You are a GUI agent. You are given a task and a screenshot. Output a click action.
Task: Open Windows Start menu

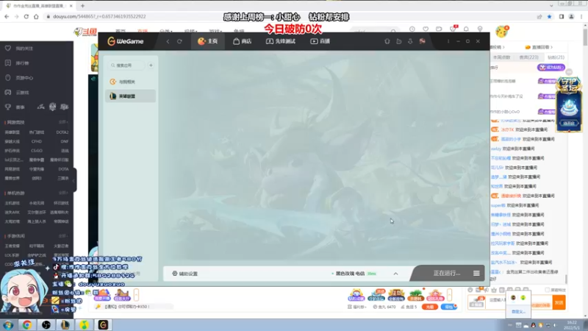(x=8, y=325)
